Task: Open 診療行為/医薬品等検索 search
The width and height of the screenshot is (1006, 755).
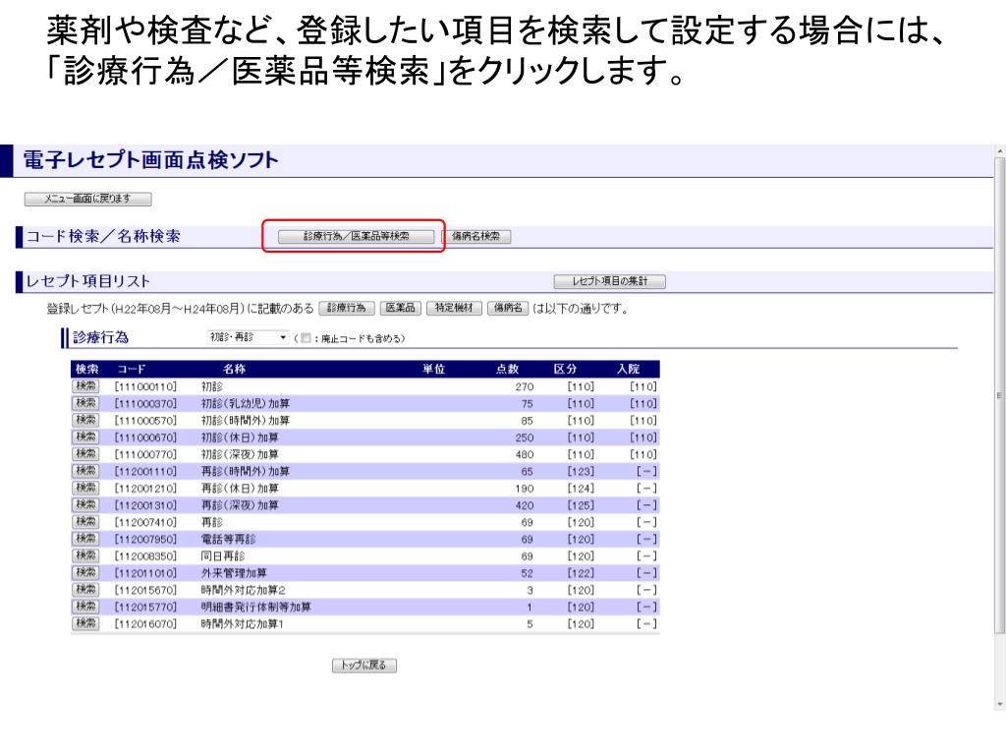Action: coord(356,237)
